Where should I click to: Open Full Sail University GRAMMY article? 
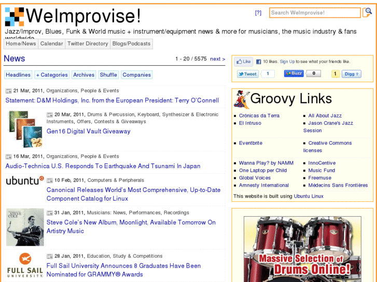[x=123, y=270]
